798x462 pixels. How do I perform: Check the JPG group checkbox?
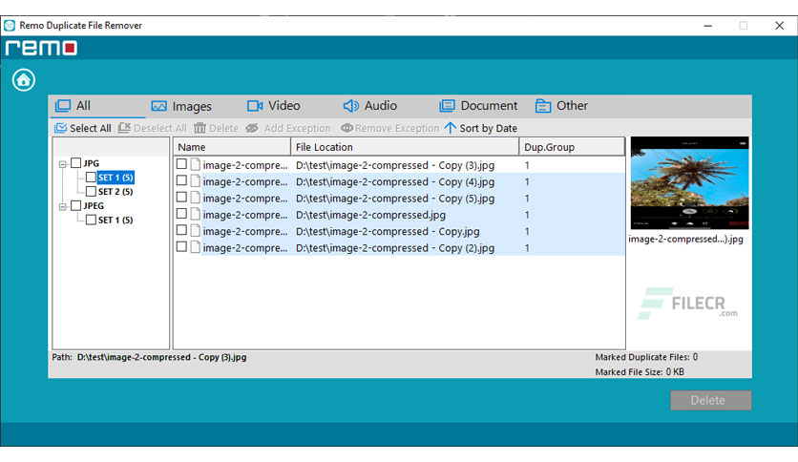(75, 163)
